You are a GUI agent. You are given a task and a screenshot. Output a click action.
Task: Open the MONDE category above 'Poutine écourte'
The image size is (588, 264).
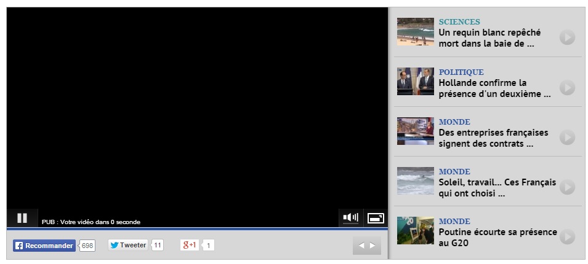click(454, 222)
